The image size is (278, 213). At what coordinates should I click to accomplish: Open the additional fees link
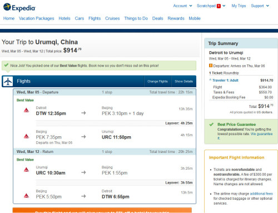pos(261,194)
